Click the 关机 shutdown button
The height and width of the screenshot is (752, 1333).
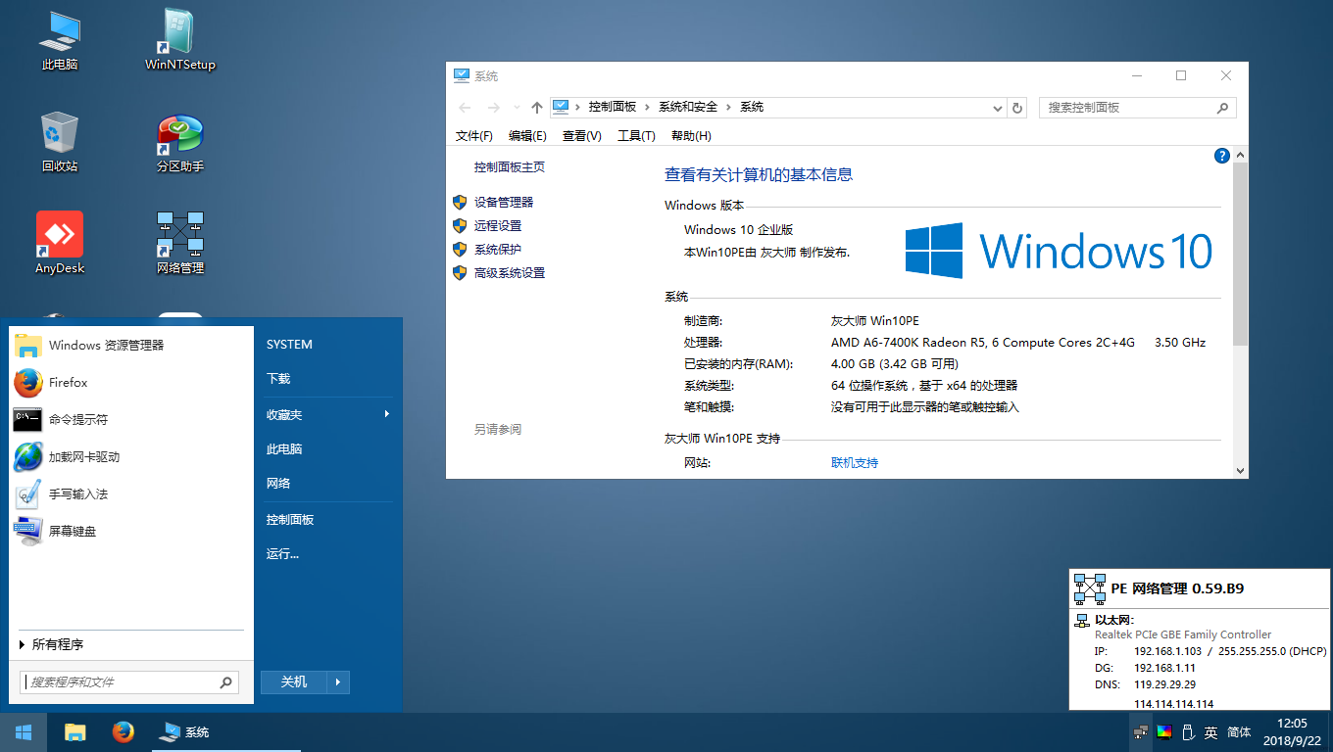point(294,681)
